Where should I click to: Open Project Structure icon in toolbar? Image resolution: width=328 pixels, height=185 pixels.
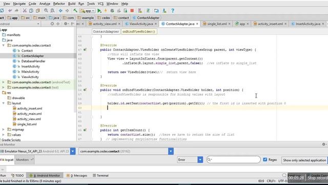click(x=156, y=11)
